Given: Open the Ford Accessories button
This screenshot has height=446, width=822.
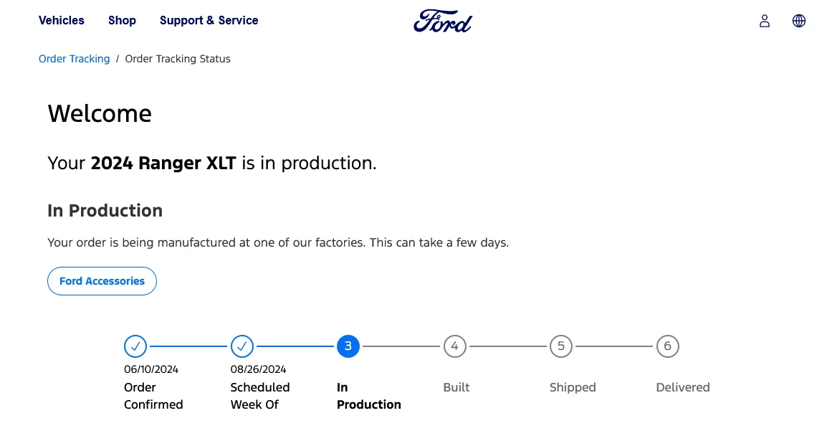Looking at the screenshot, I should pos(102,280).
